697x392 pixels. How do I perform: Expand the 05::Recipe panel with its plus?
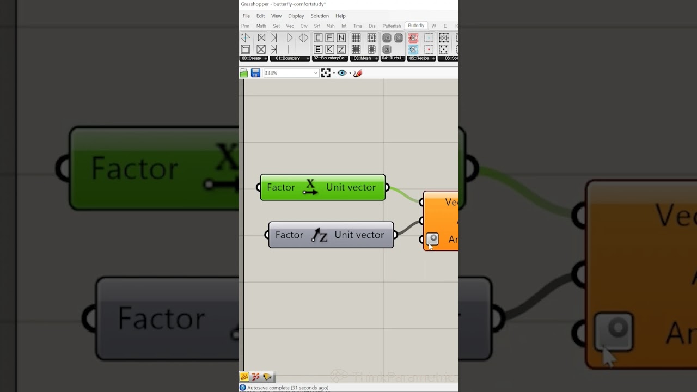pyautogui.click(x=433, y=58)
